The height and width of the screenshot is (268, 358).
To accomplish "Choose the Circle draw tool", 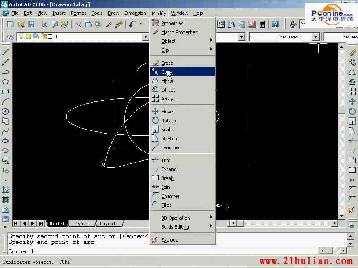I will 5,111.
